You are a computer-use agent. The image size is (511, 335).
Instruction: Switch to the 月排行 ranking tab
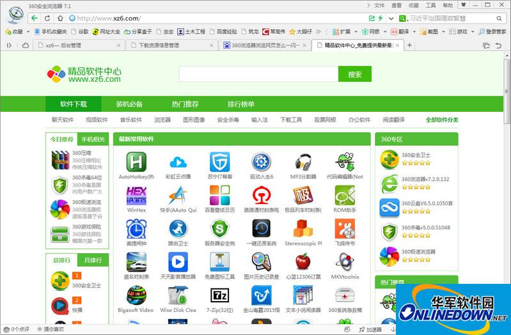93,260
